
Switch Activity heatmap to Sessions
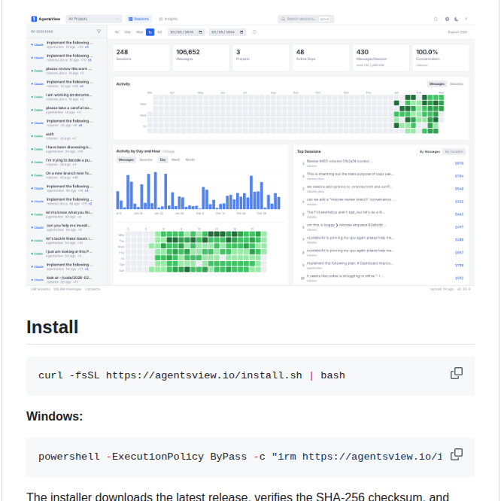(x=457, y=83)
